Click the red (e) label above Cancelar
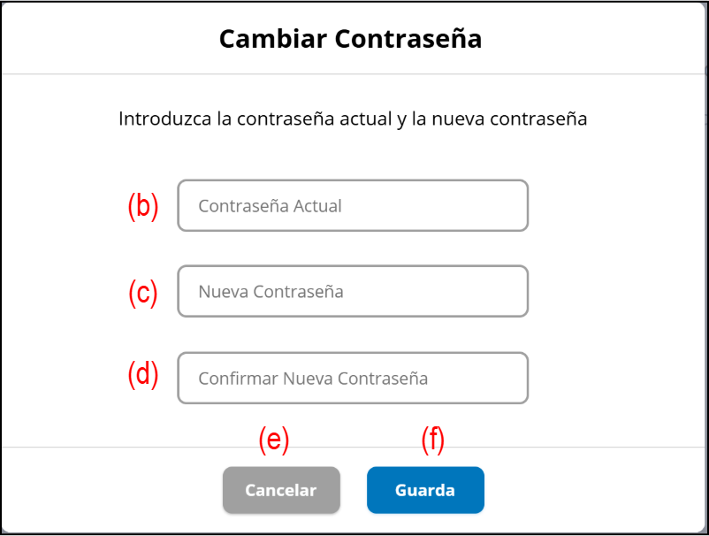Screen dimensions: 709x536 (274, 440)
